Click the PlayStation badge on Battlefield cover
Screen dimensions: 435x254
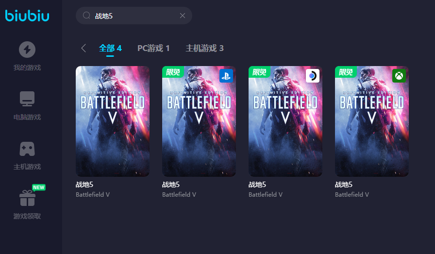[x=226, y=76]
